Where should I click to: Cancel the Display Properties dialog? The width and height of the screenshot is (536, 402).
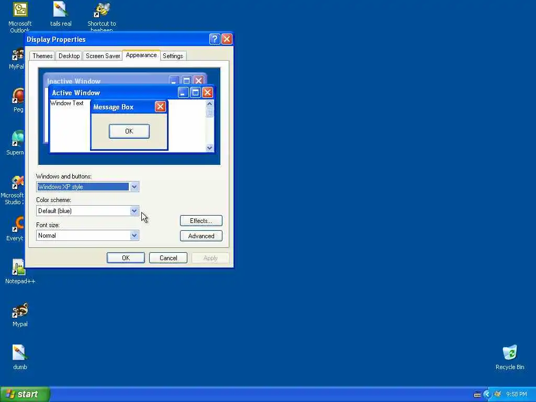168,258
